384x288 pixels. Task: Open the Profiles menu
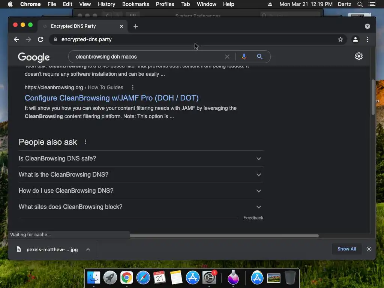tap(165, 4)
